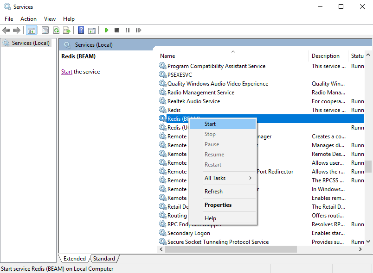The height and width of the screenshot is (273, 373).
Task: Click the Start the service link
Action: [x=67, y=72]
